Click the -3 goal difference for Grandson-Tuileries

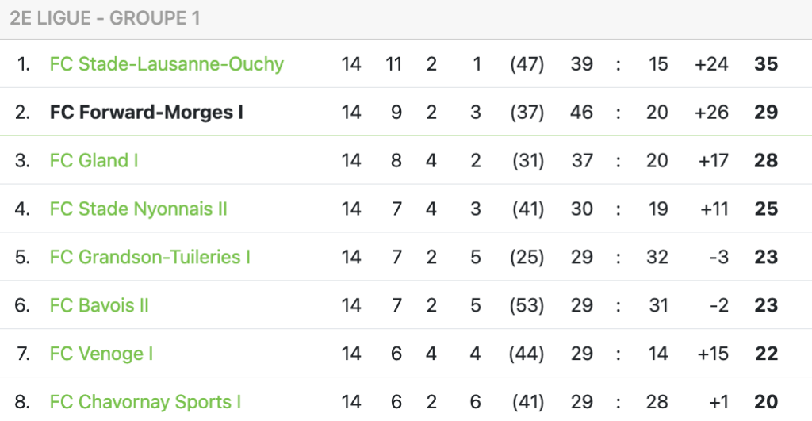tap(718, 256)
